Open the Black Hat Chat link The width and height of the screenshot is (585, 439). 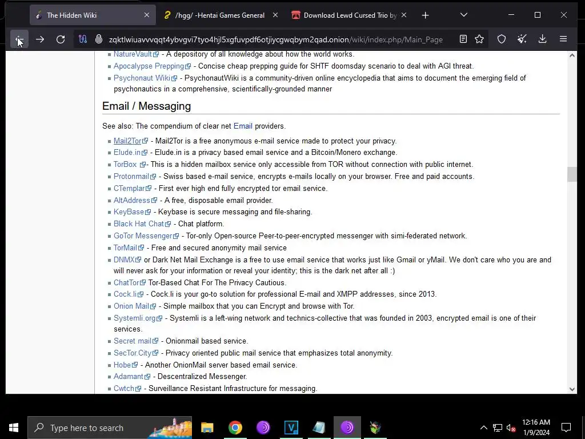tap(142, 224)
